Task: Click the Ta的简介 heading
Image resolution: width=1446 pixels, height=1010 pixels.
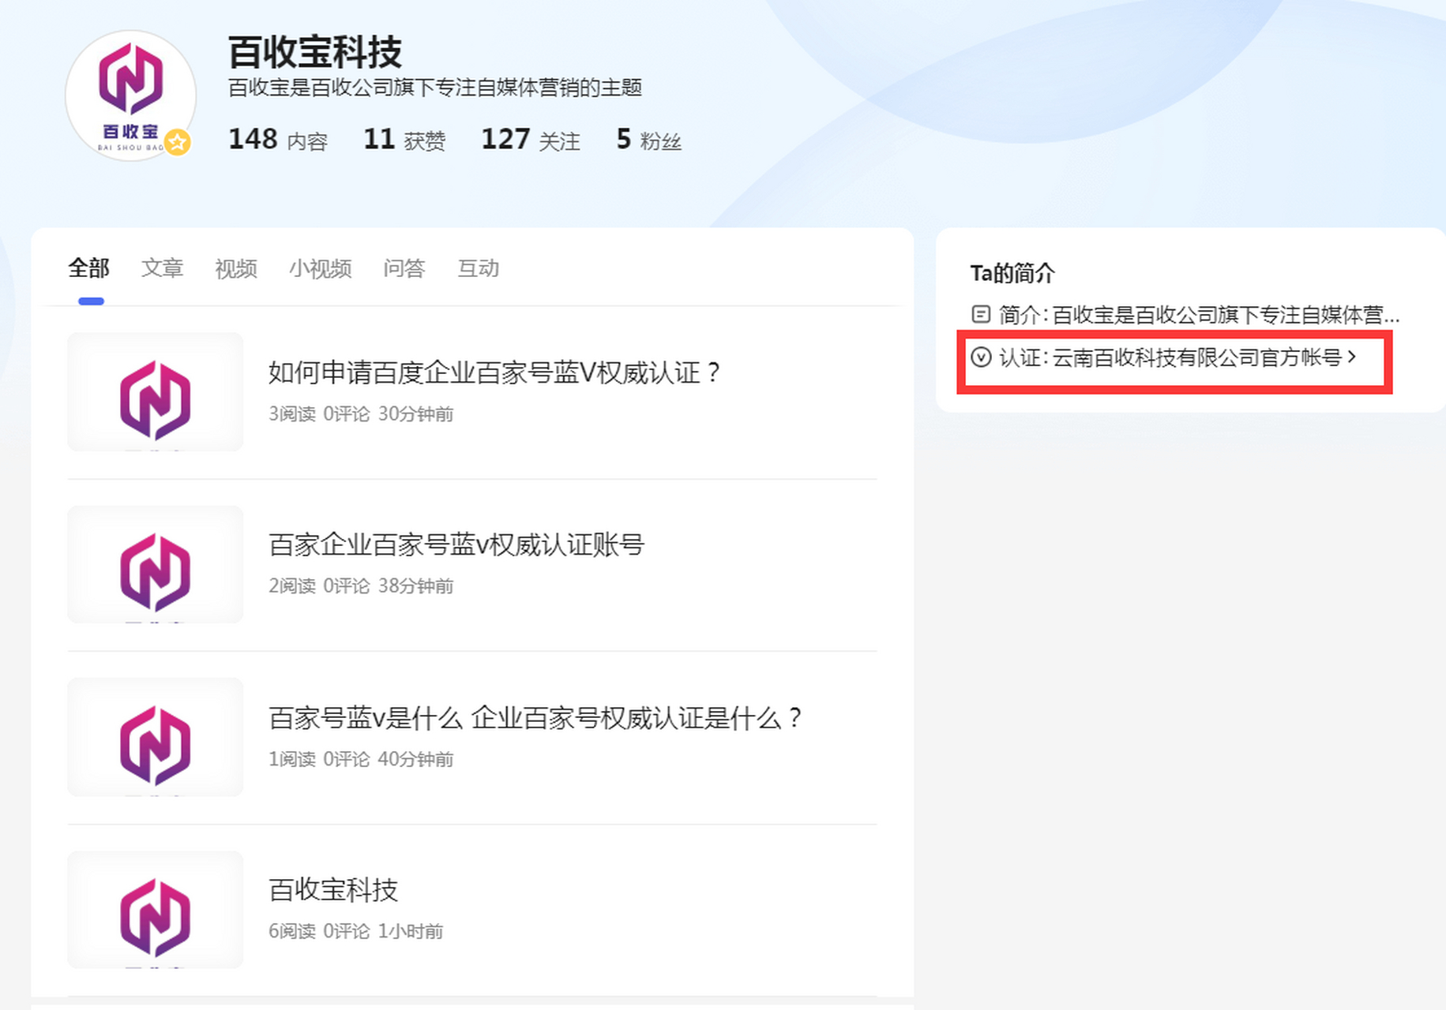Action: (x=1012, y=273)
